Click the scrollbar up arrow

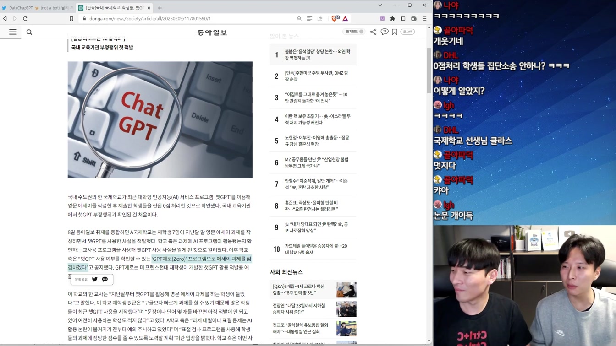pyautogui.click(x=429, y=28)
